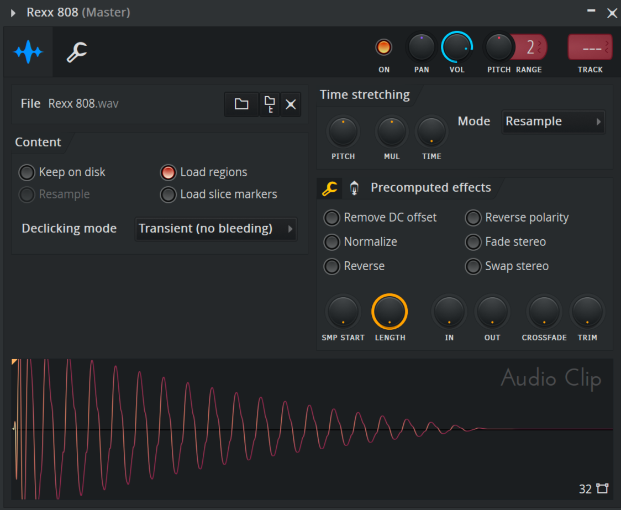This screenshot has width=621, height=510.
Task: Turn on Reverse polarity
Action: (473, 218)
